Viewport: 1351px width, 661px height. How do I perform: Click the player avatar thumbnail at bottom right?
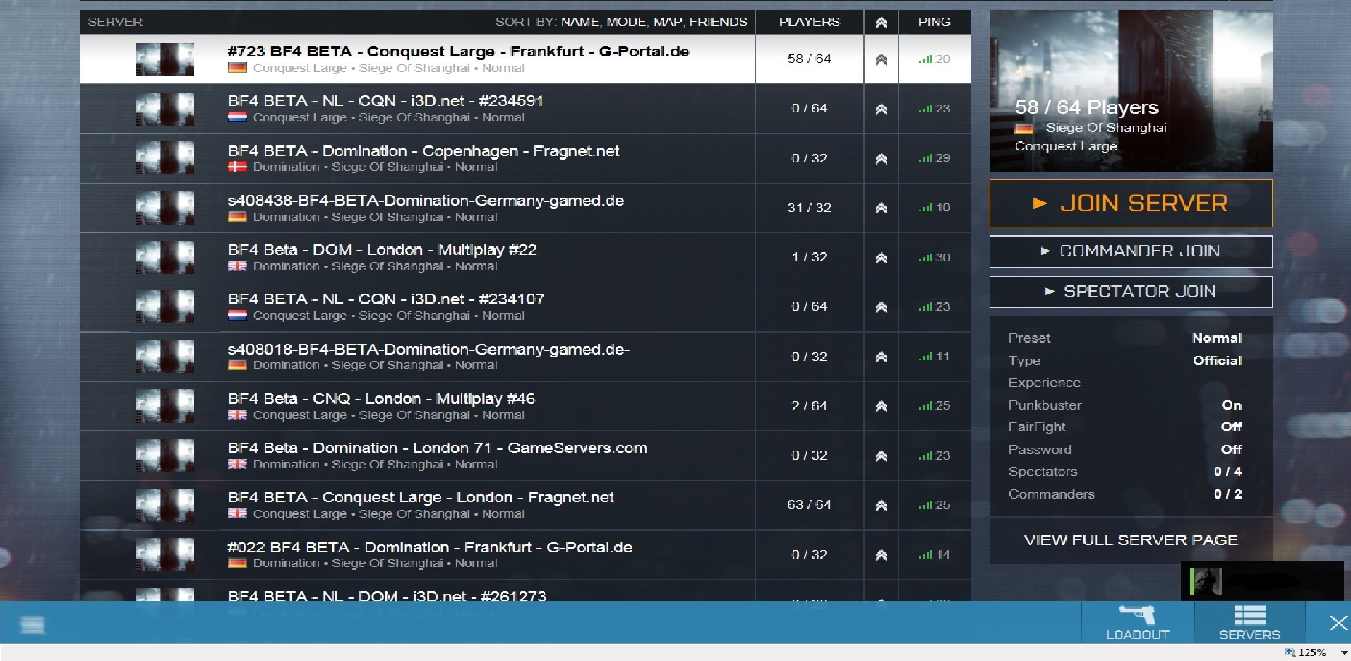click(1206, 582)
